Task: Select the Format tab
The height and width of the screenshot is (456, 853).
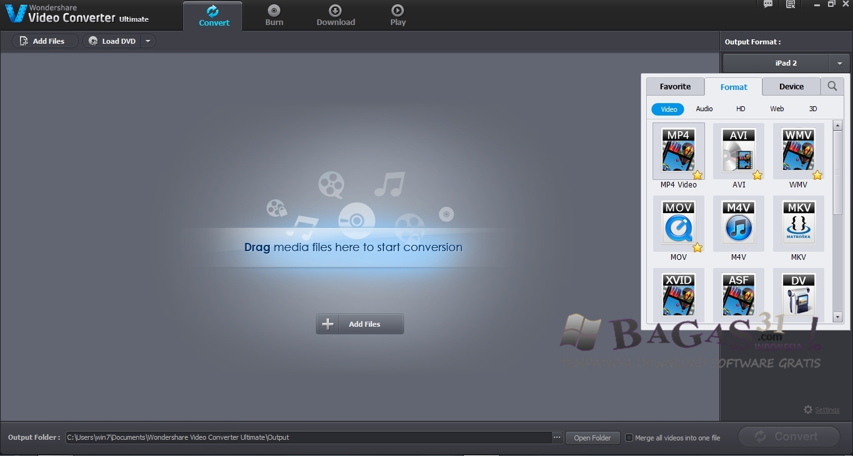Action: [734, 87]
